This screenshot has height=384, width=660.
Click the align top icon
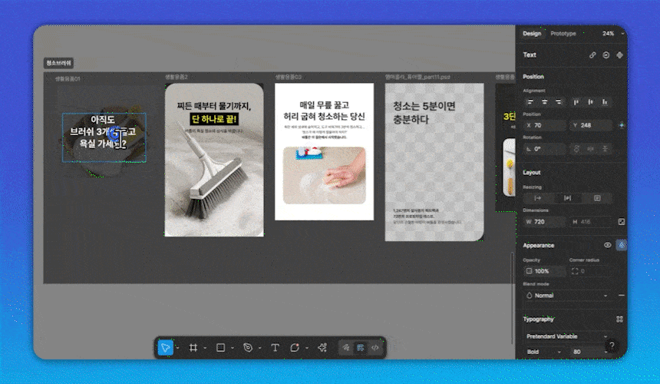pyautogui.click(x=577, y=102)
